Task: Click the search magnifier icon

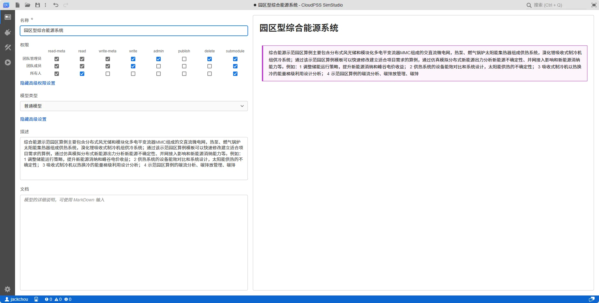Action: pyautogui.click(x=529, y=5)
